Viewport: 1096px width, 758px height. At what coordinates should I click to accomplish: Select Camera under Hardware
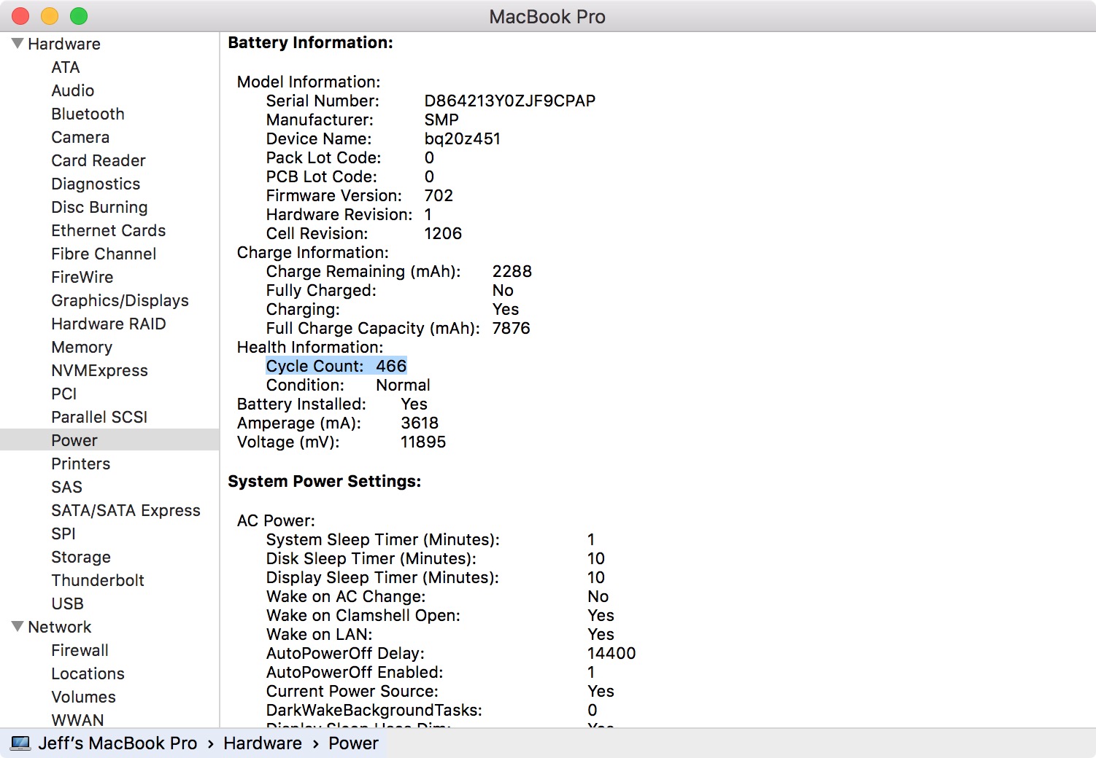[80, 137]
